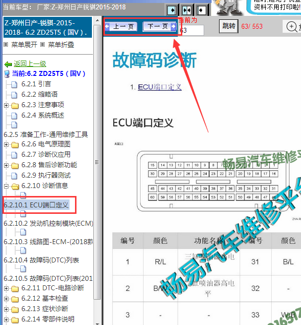This screenshot has height=325, width=301.
Task: Open the 6.2.4 系统概述 page
Action: pos(43,115)
